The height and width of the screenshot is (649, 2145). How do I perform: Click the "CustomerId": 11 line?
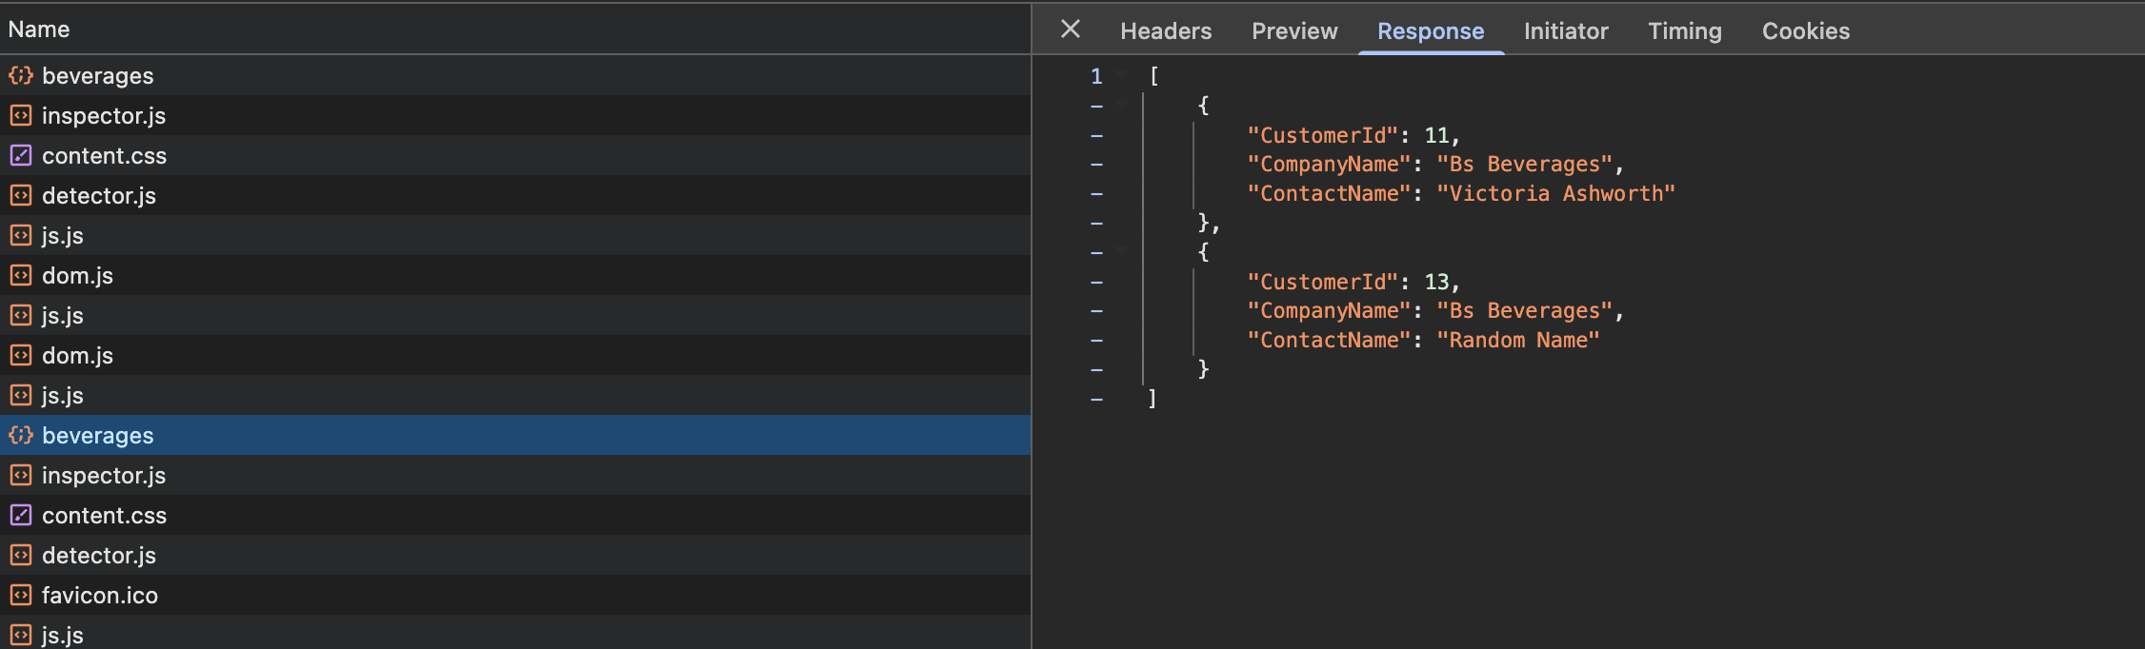point(1353,135)
